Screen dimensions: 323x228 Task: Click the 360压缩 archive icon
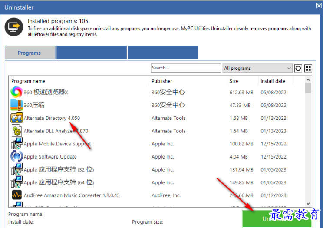(x=16, y=105)
